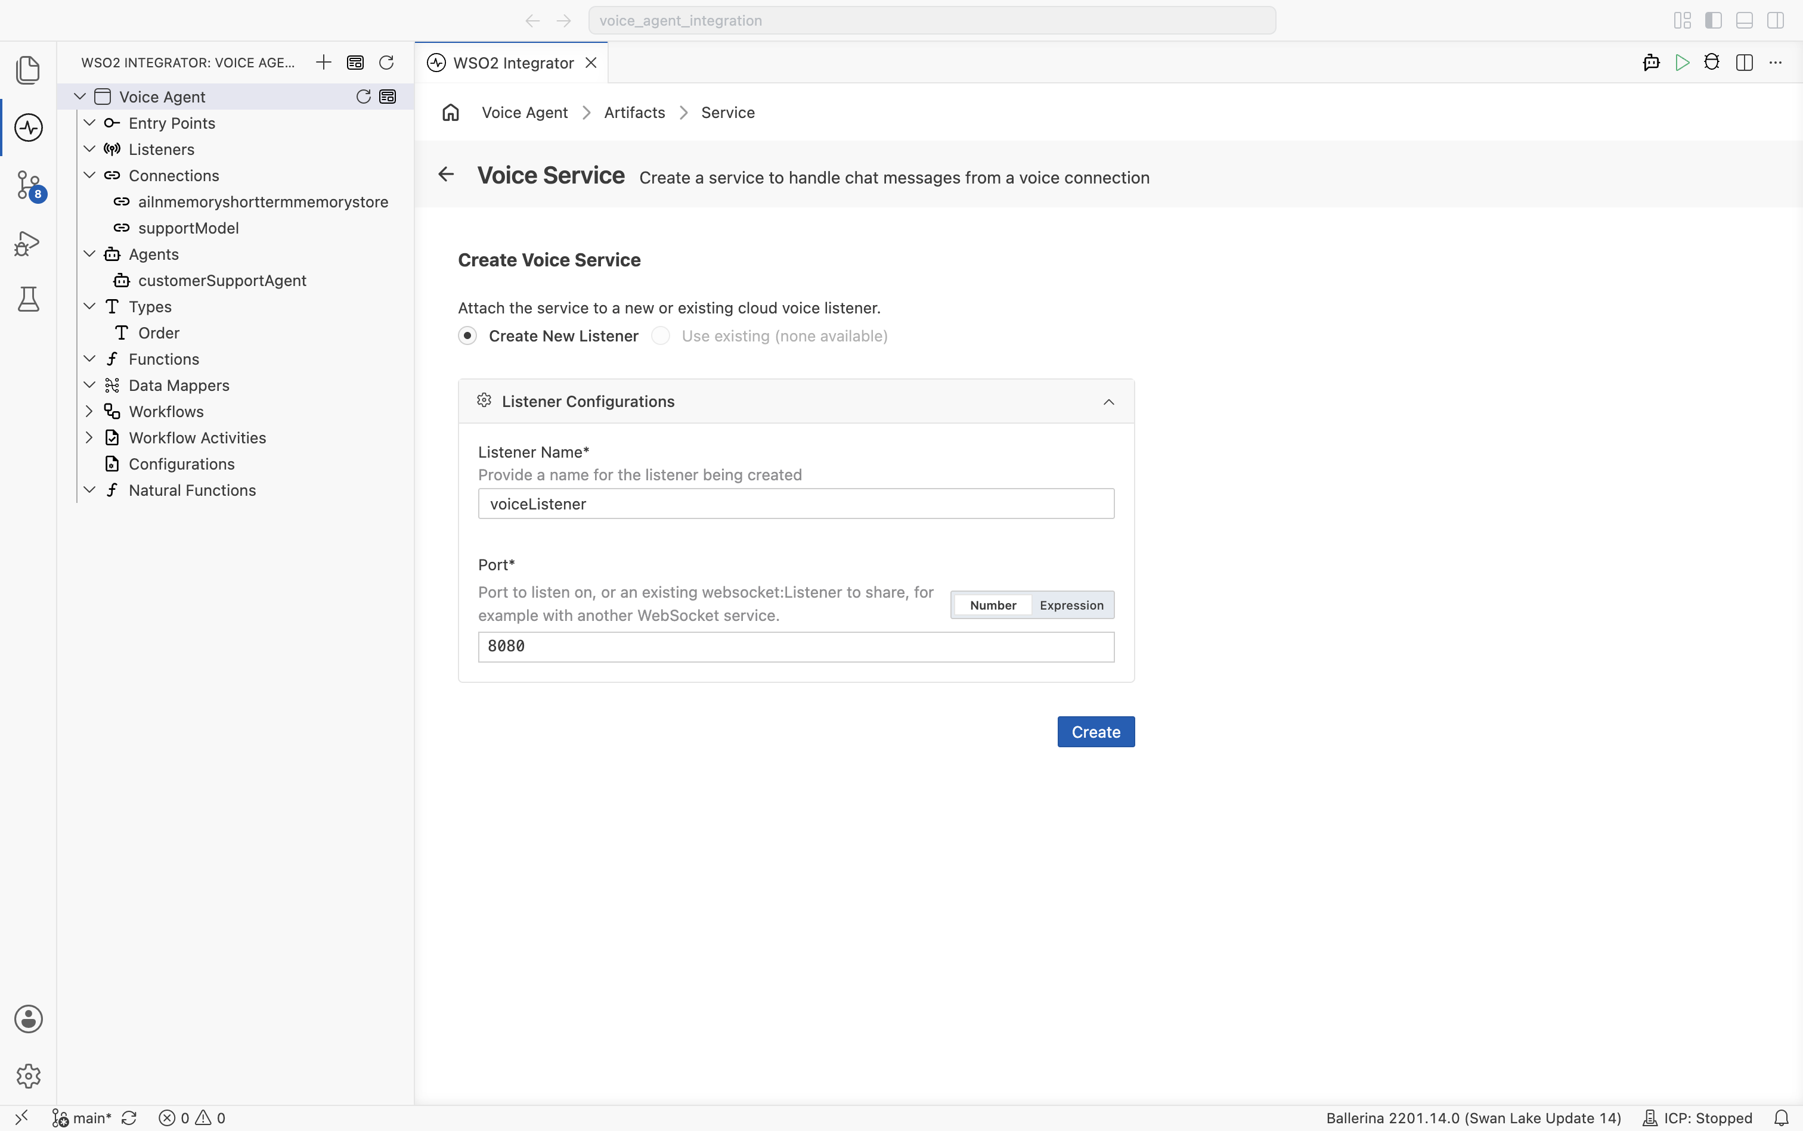Screen dimensions: 1803x1131
Task: Click the main* branch in status bar
Action: tap(82, 1117)
